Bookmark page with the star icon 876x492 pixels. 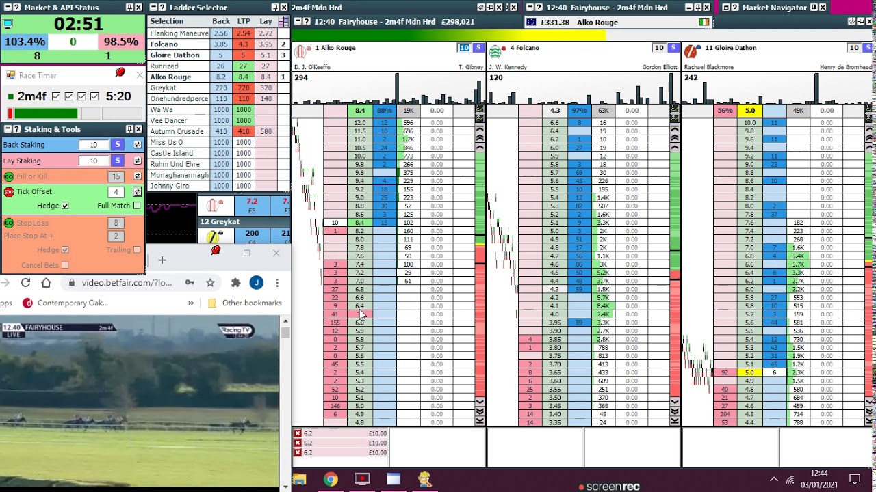coord(210,282)
